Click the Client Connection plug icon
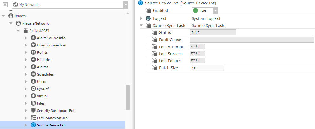 pyautogui.click(x=33, y=45)
